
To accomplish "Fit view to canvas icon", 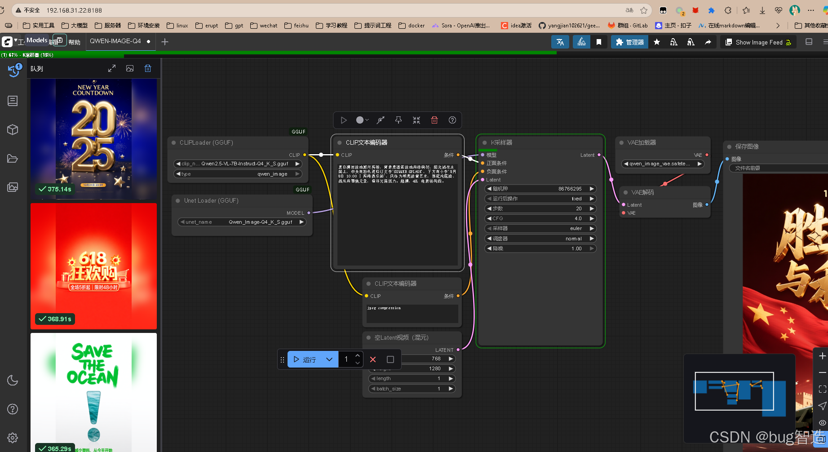I will tap(822, 389).
